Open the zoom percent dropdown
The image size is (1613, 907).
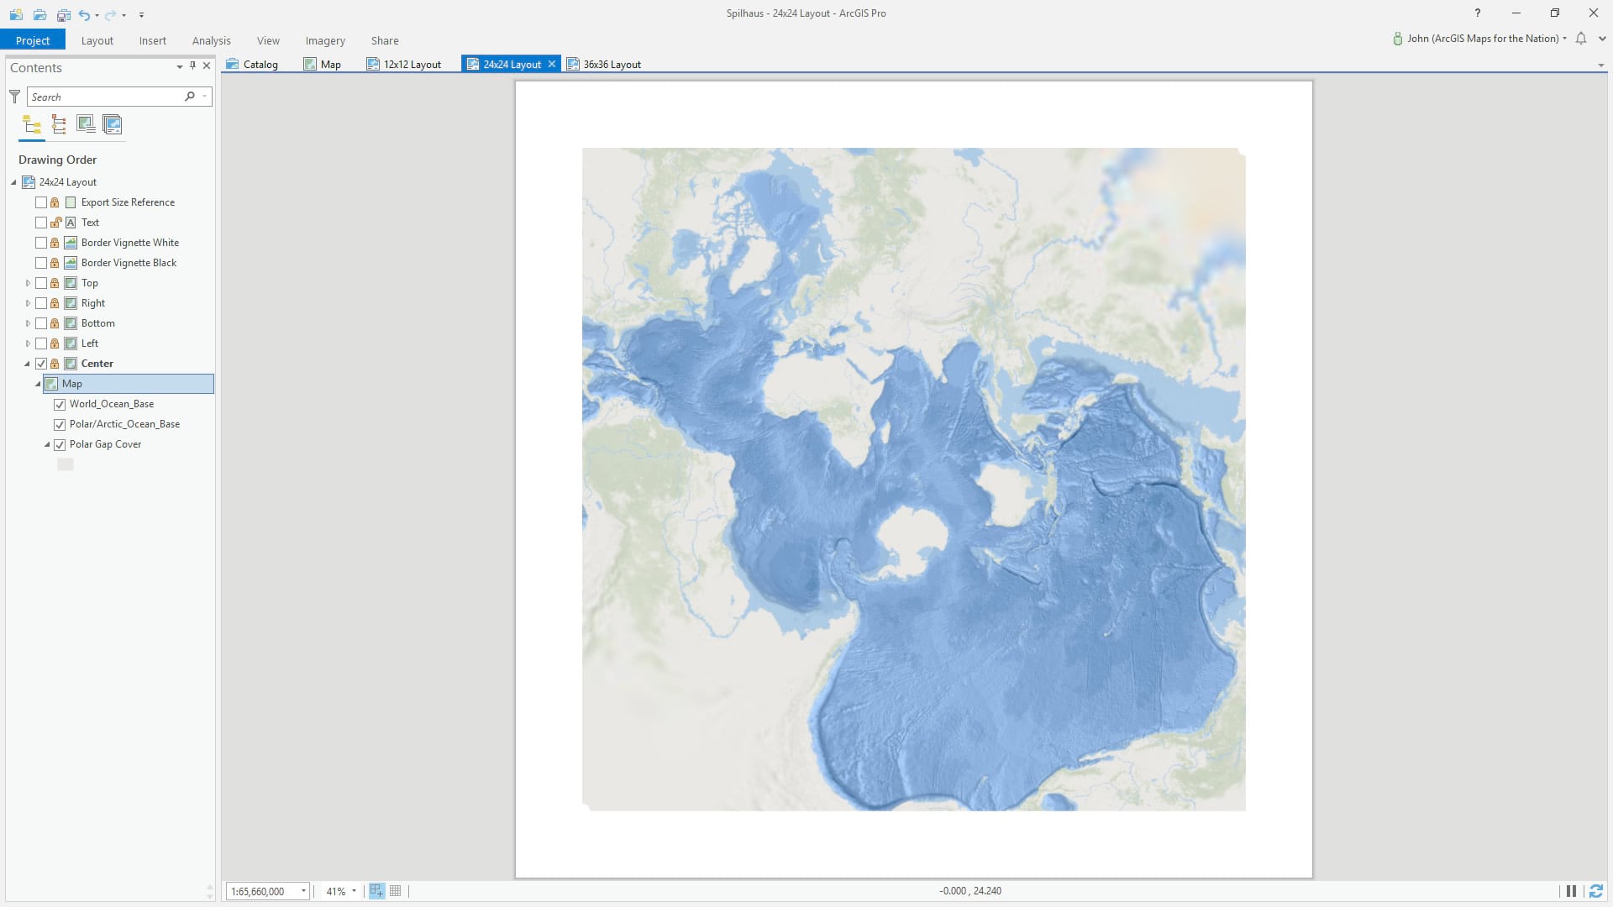coord(354,891)
